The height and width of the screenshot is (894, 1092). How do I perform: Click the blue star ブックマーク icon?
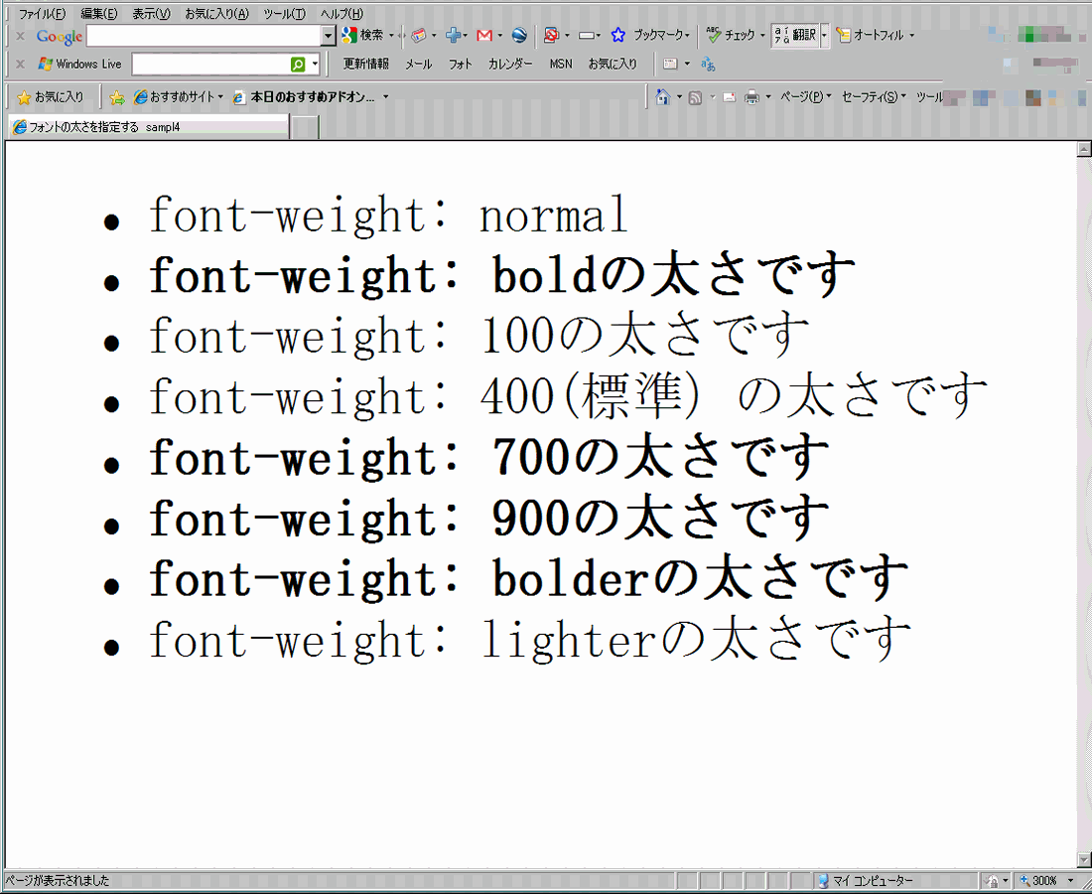point(617,35)
